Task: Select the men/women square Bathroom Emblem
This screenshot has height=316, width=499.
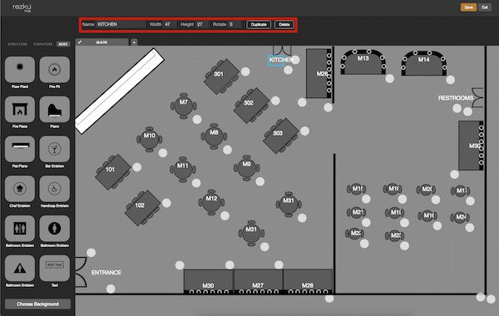Action: pos(20,229)
